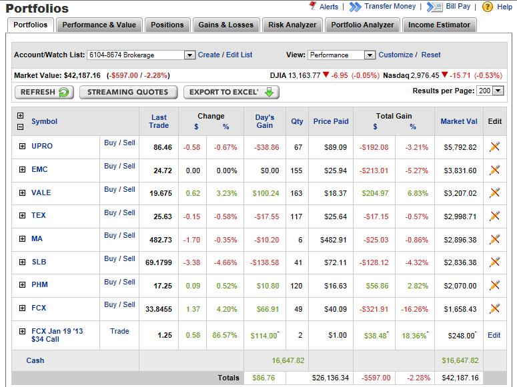Switch to the Gains & Losses tab
Image resolution: width=517 pixels, height=387 pixels.
click(226, 25)
